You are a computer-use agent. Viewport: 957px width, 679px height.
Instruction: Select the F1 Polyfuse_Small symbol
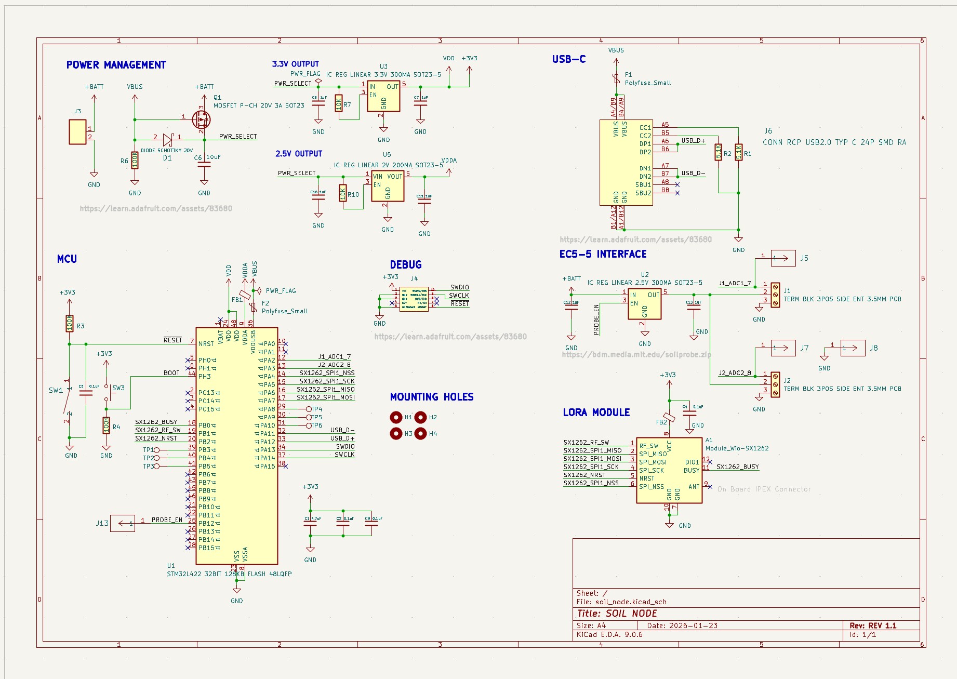tap(616, 78)
